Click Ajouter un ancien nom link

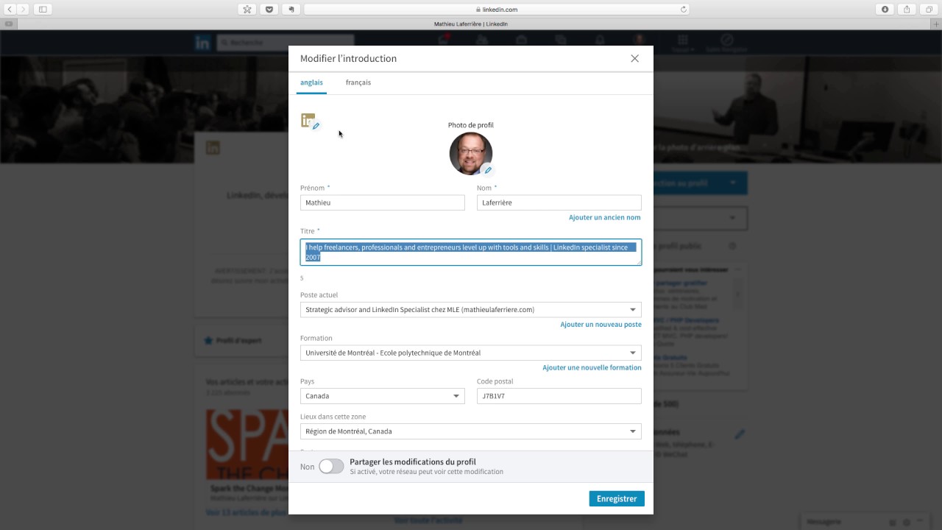[604, 217]
